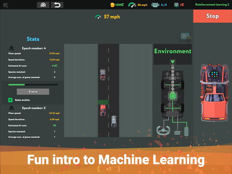Click the undo arrow button
This screenshot has width=232, height=174.
57,5
